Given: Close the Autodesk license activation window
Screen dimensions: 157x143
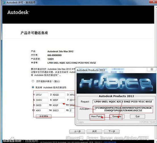Looking at the screenshot, I should tap(154, 2).
